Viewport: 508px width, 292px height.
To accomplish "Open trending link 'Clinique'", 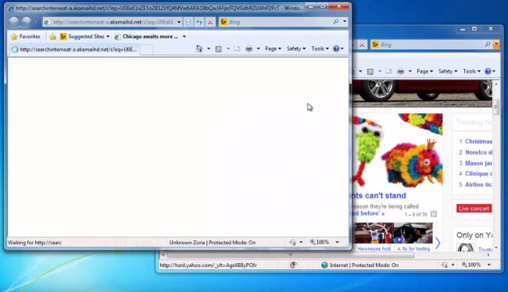I will (478, 174).
